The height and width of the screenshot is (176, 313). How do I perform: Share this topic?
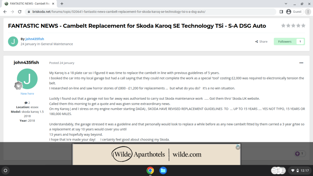tap(261, 42)
